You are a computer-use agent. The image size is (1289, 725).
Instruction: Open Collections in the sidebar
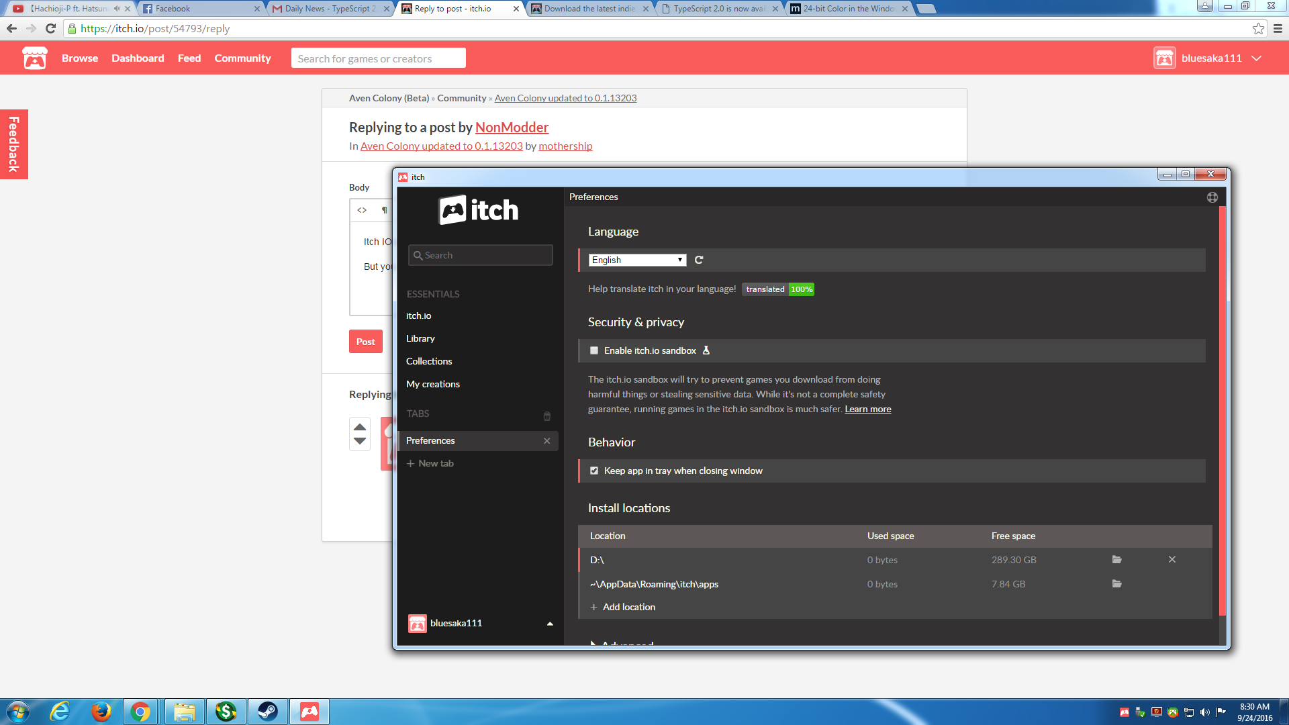[x=429, y=361]
